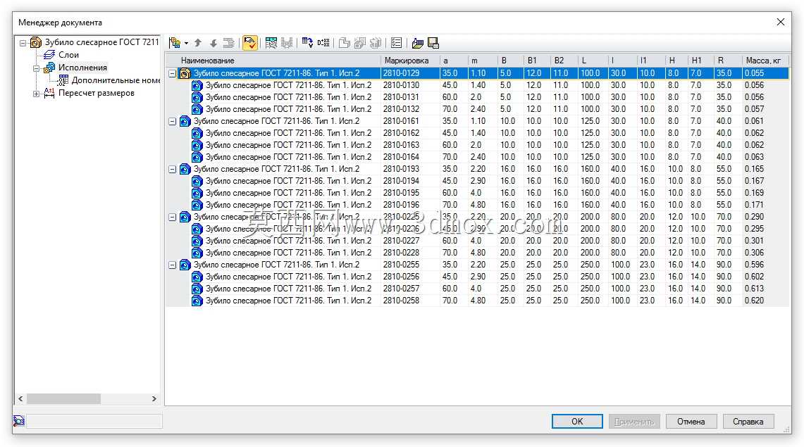804x447 pixels.
Task: Collapse the root Зубило слесарное tree node
Action: click(x=23, y=42)
